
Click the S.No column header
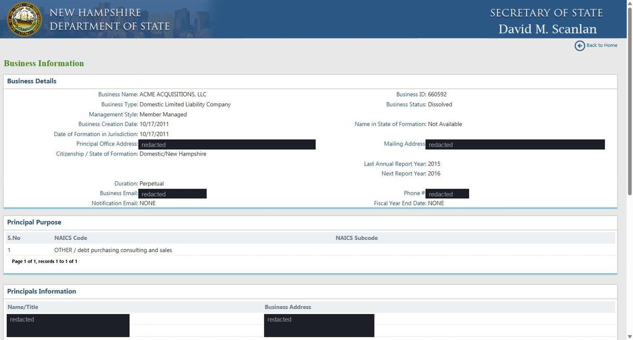[x=14, y=238]
